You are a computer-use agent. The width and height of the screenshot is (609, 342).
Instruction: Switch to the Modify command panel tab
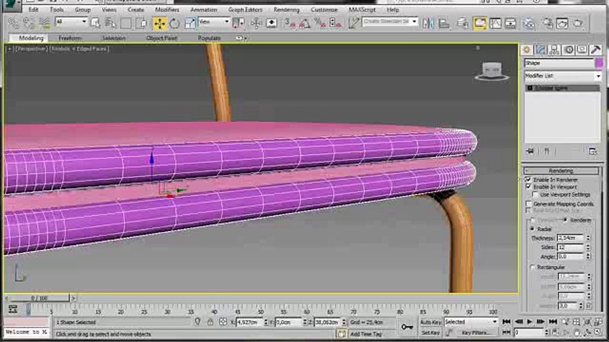coord(540,50)
